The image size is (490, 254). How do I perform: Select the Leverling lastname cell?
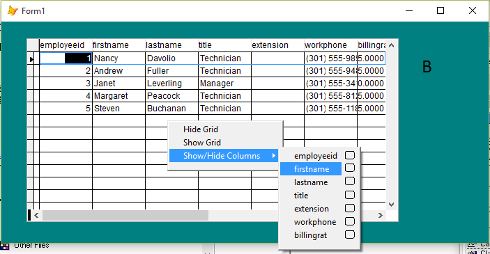pyautogui.click(x=171, y=84)
